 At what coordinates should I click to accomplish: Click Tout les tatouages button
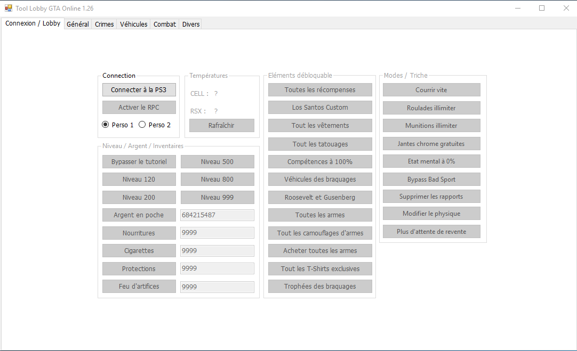pos(320,144)
